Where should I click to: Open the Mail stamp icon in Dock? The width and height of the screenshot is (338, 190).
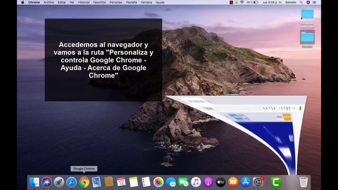tap(96, 182)
